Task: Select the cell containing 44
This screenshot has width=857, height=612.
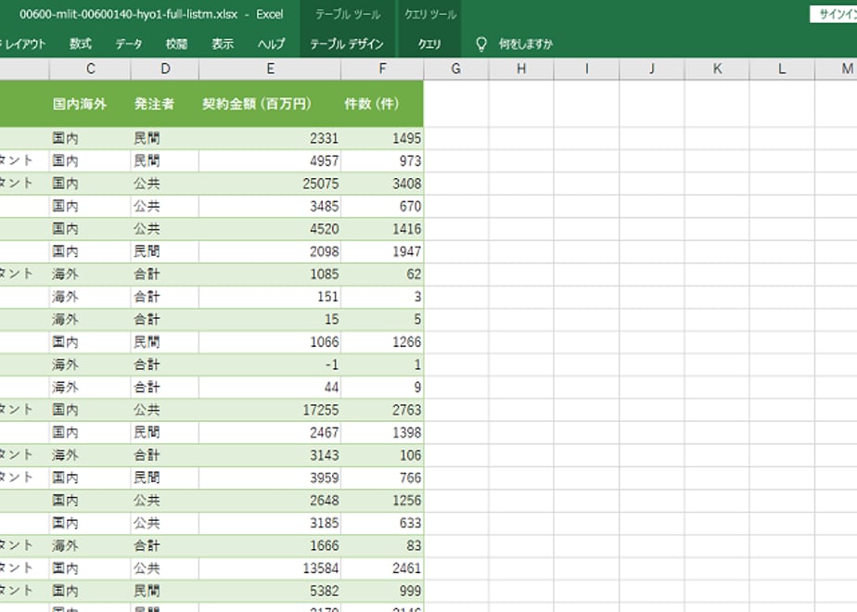Action: click(270, 388)
